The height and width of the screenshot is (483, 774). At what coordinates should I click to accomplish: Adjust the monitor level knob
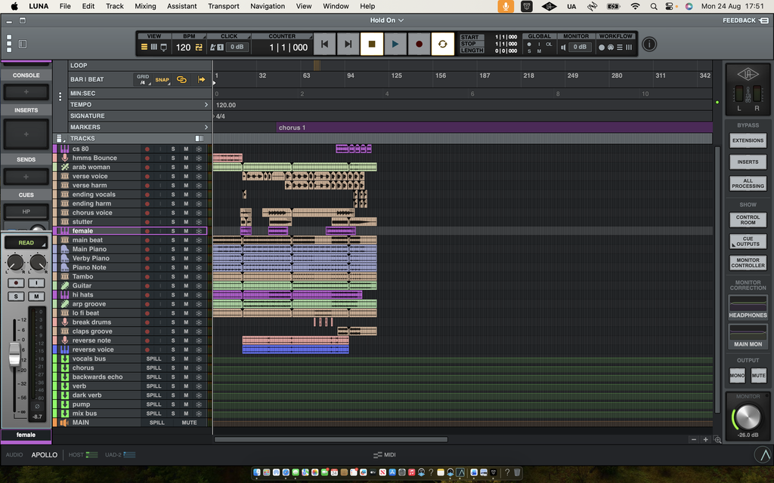748,417
